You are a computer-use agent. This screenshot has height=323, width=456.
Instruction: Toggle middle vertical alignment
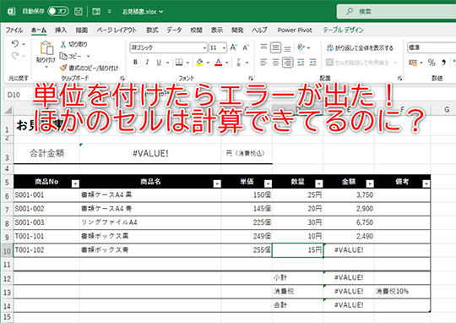275,47
